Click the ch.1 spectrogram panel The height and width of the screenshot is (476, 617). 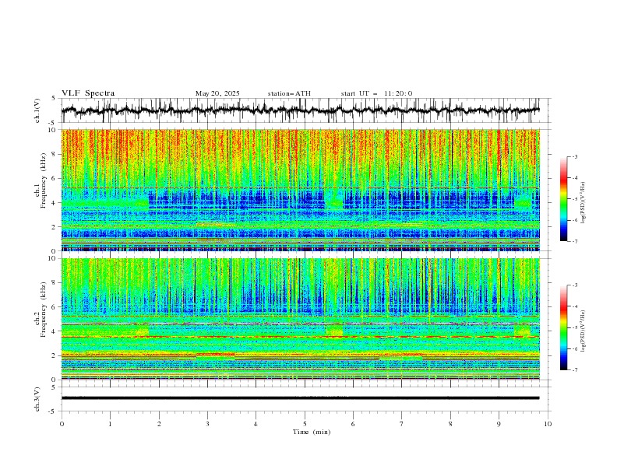pyautogui.click(x=301, y=190)
